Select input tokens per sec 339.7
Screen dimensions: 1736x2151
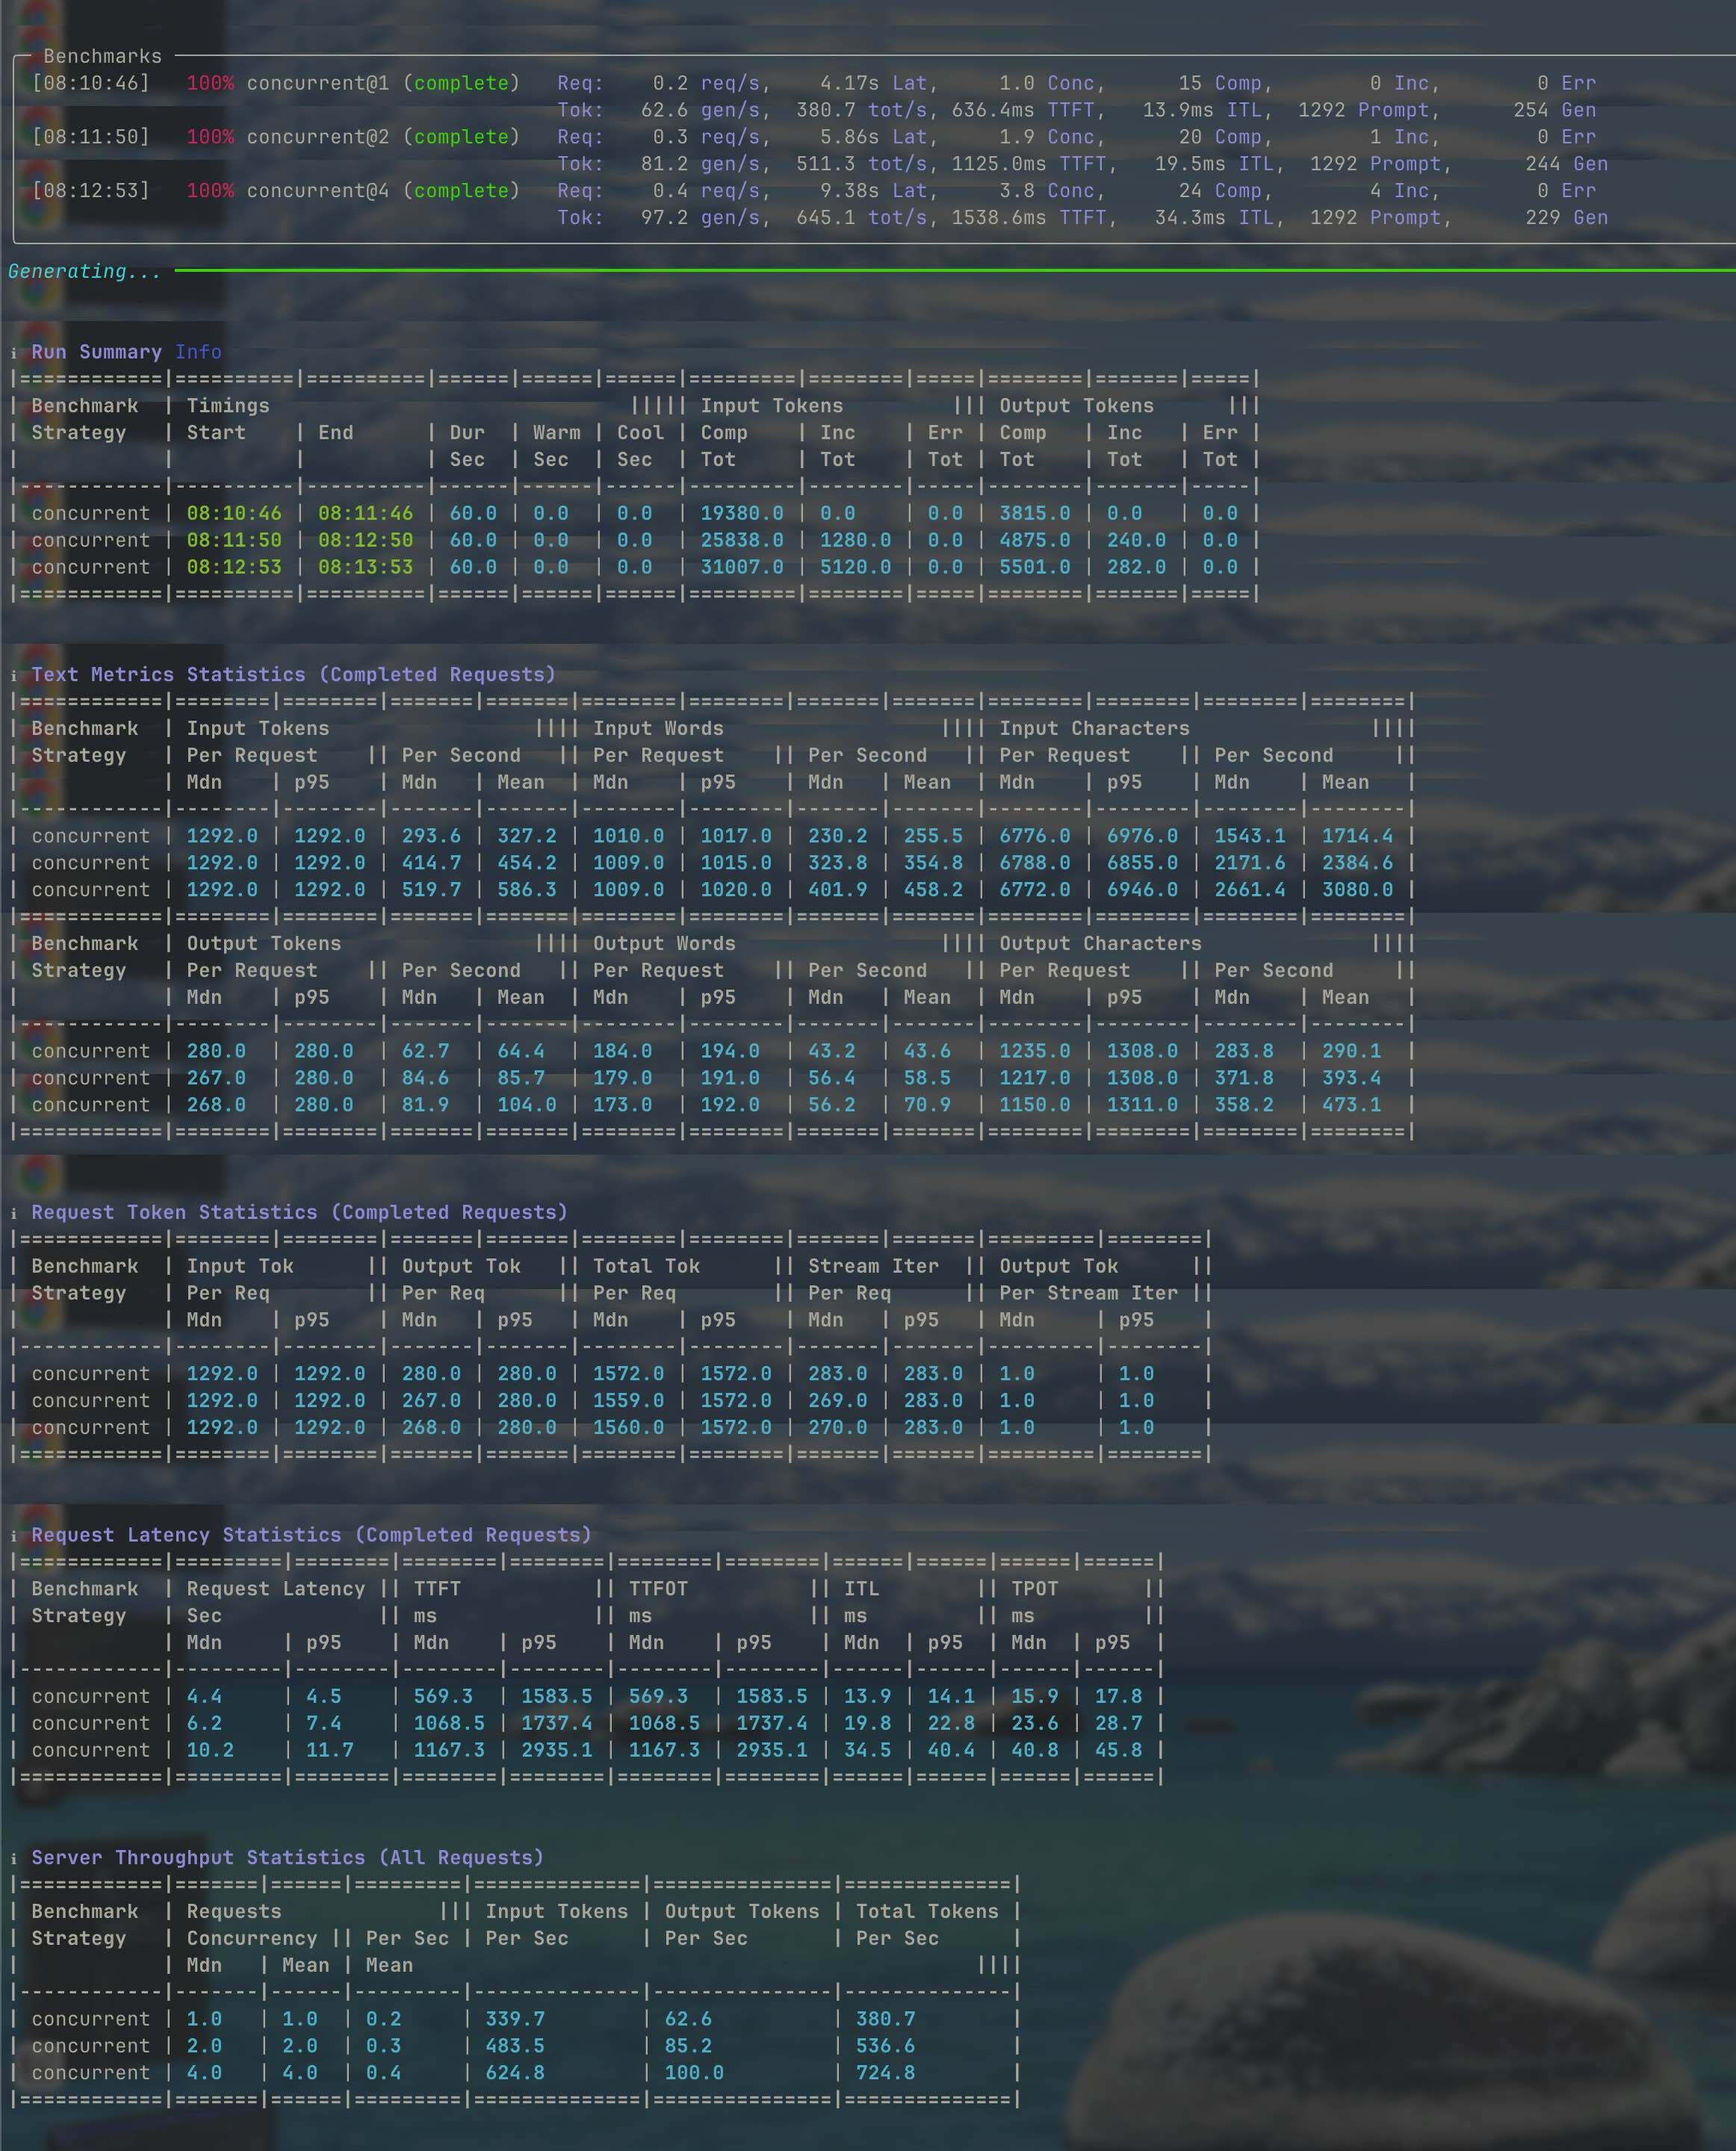pos(515,2019)
